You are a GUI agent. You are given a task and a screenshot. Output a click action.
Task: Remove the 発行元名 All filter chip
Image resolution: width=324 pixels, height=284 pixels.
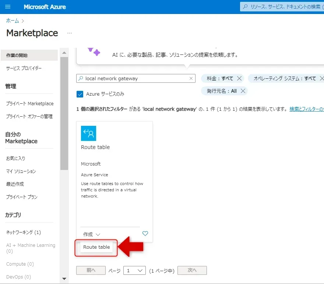243,91
